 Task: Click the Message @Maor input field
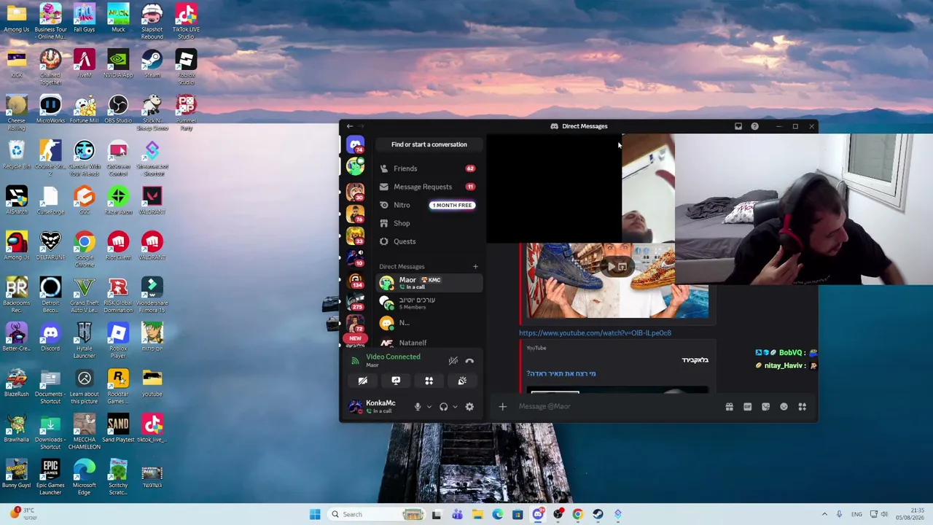(616, 406)
